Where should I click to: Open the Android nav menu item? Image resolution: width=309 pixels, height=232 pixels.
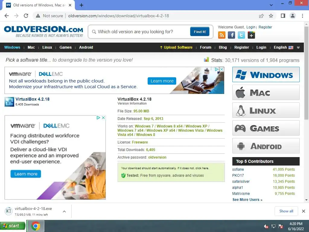coord(86,47)
